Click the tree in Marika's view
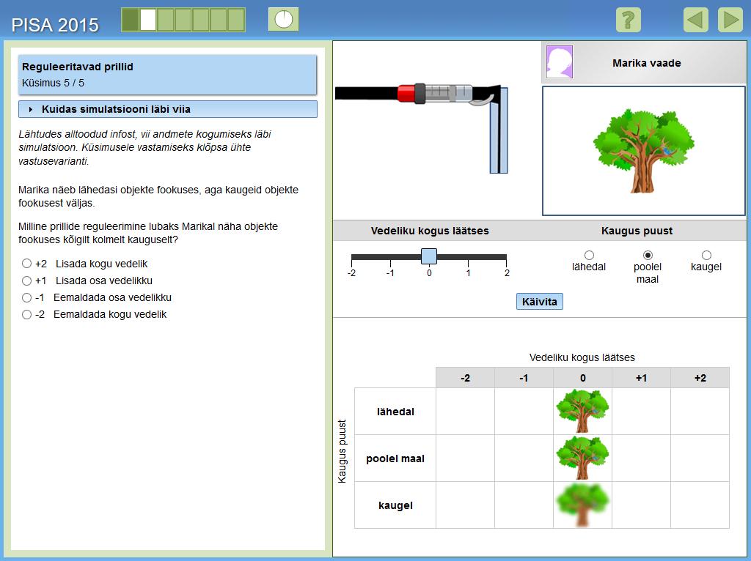 (643, 150)
